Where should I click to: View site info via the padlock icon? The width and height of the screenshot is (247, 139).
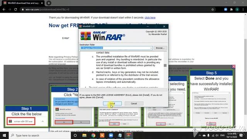[23, 9]
